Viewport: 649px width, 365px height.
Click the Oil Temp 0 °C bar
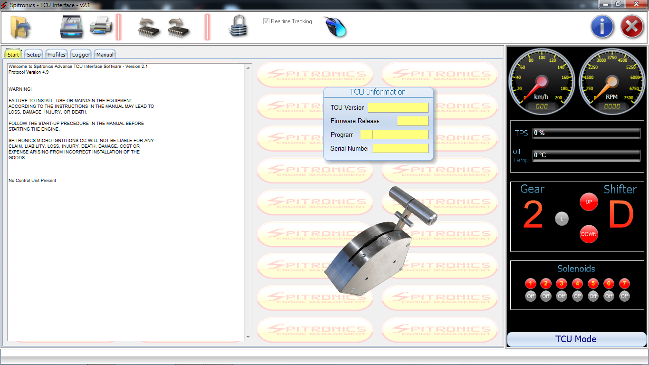[586, 155]
